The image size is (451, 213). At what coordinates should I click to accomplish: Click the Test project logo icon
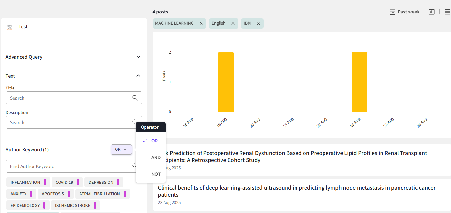click(x=10, y=27)
